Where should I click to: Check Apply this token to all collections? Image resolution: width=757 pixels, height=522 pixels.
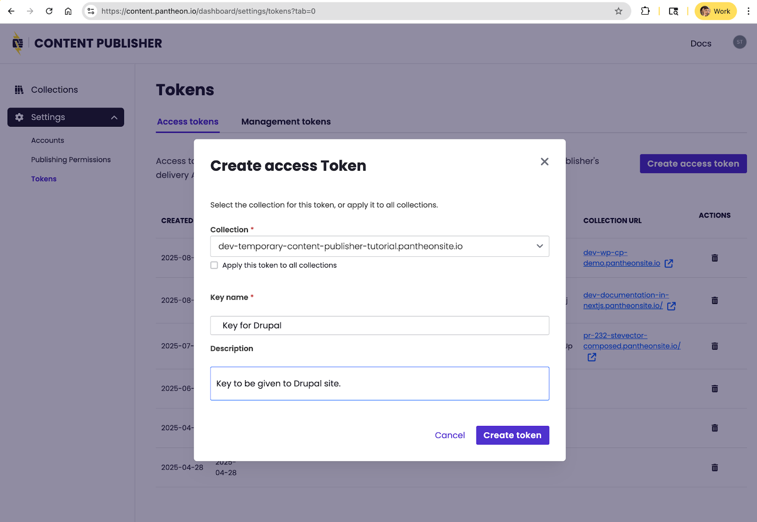coord(214,265)
